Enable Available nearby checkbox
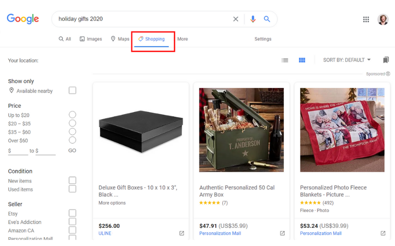Screen dimensions: 395x246 [x=73, y=91]
